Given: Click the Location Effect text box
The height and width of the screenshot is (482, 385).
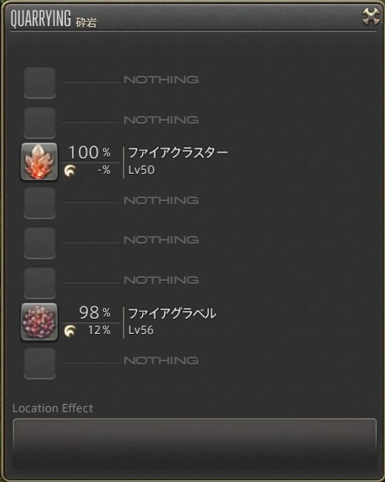Looking at the screenshot, I should click(x=195, y=444).
